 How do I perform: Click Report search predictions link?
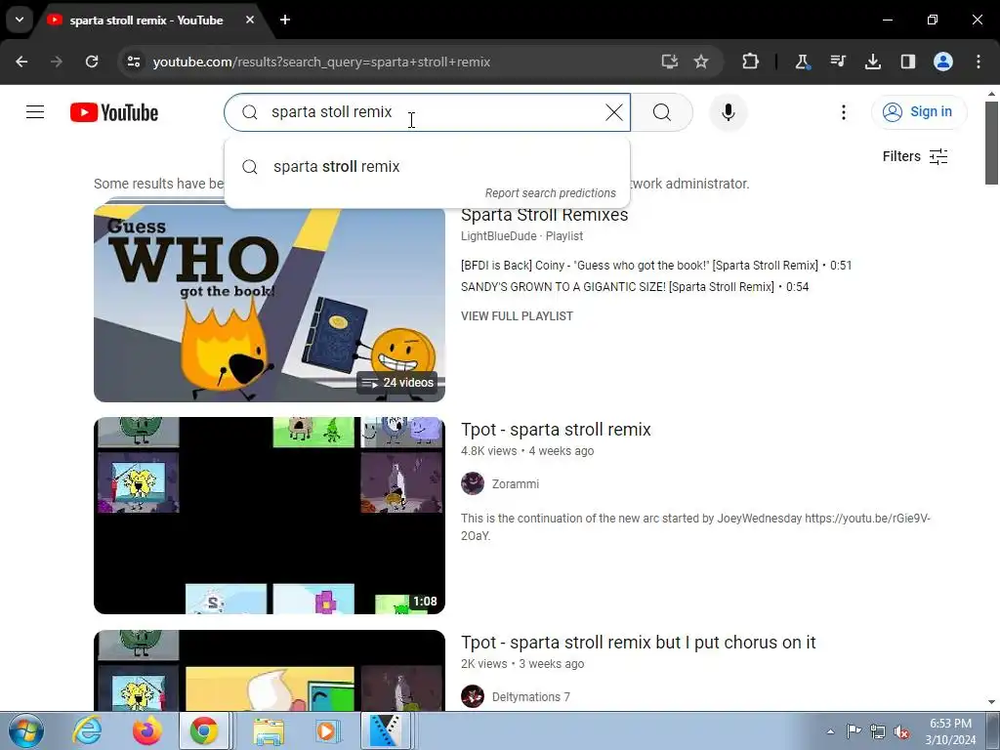coord(551,193)
